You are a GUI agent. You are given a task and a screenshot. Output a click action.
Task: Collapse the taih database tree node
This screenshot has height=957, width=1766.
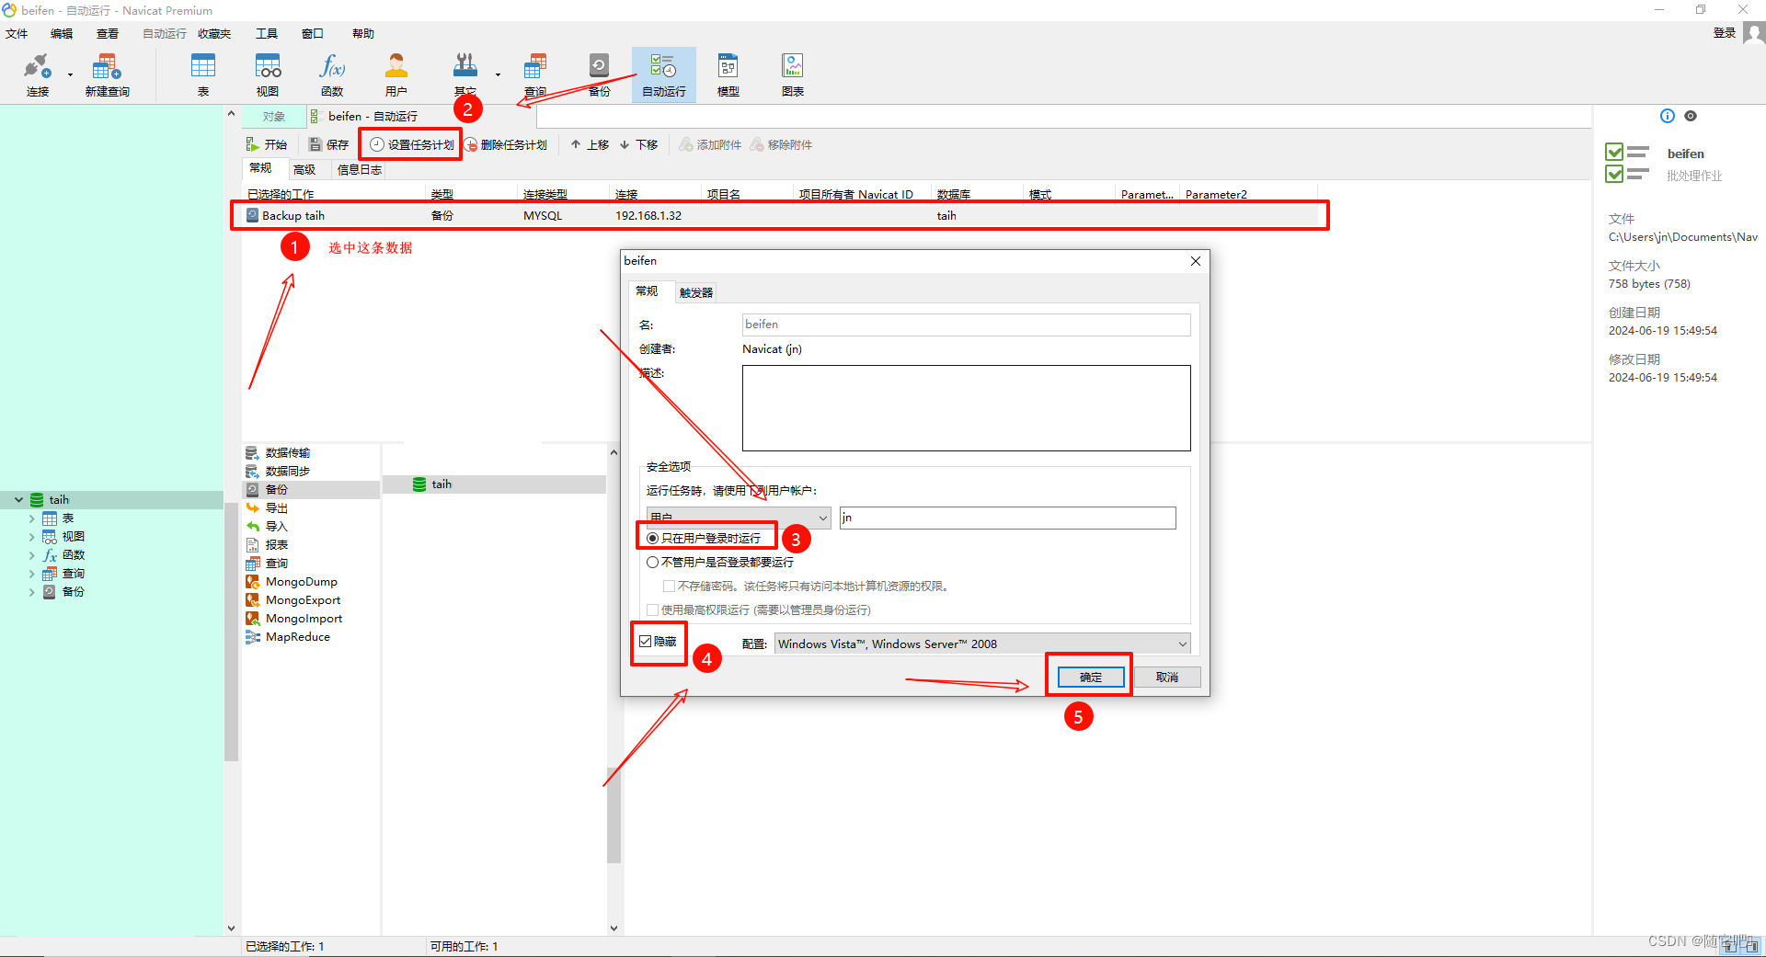coord(18,499)
